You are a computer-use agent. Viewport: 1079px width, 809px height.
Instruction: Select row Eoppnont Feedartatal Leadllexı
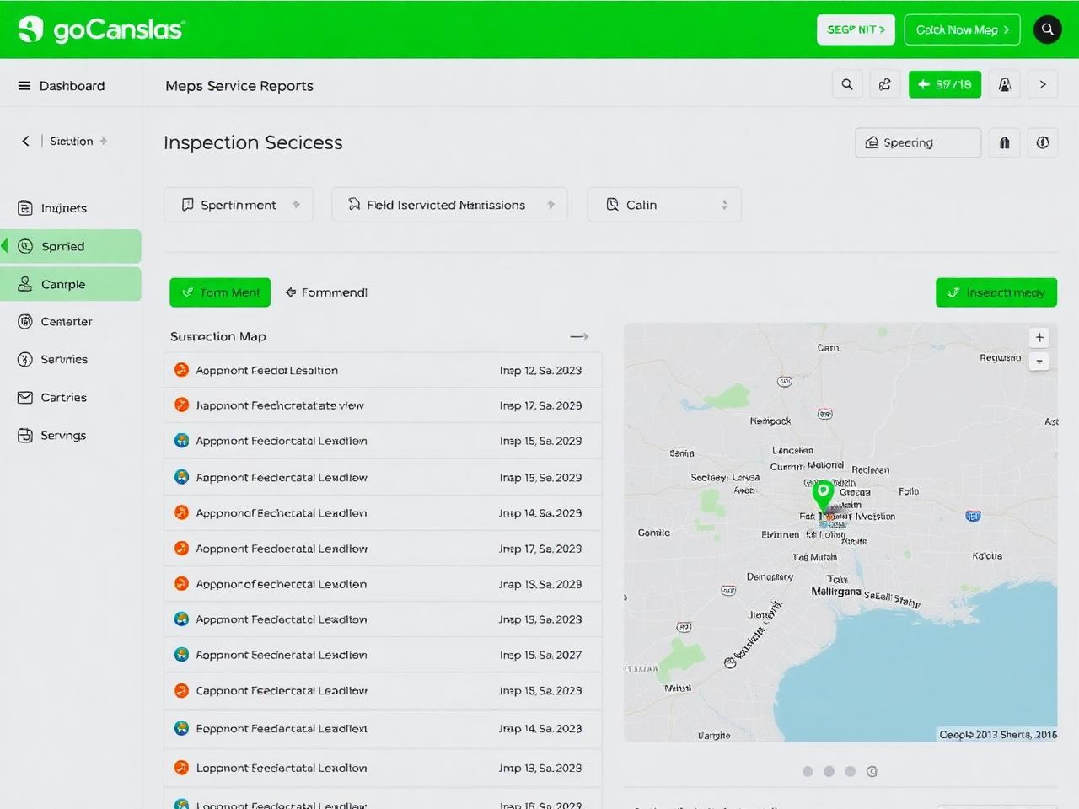(383, 728)
